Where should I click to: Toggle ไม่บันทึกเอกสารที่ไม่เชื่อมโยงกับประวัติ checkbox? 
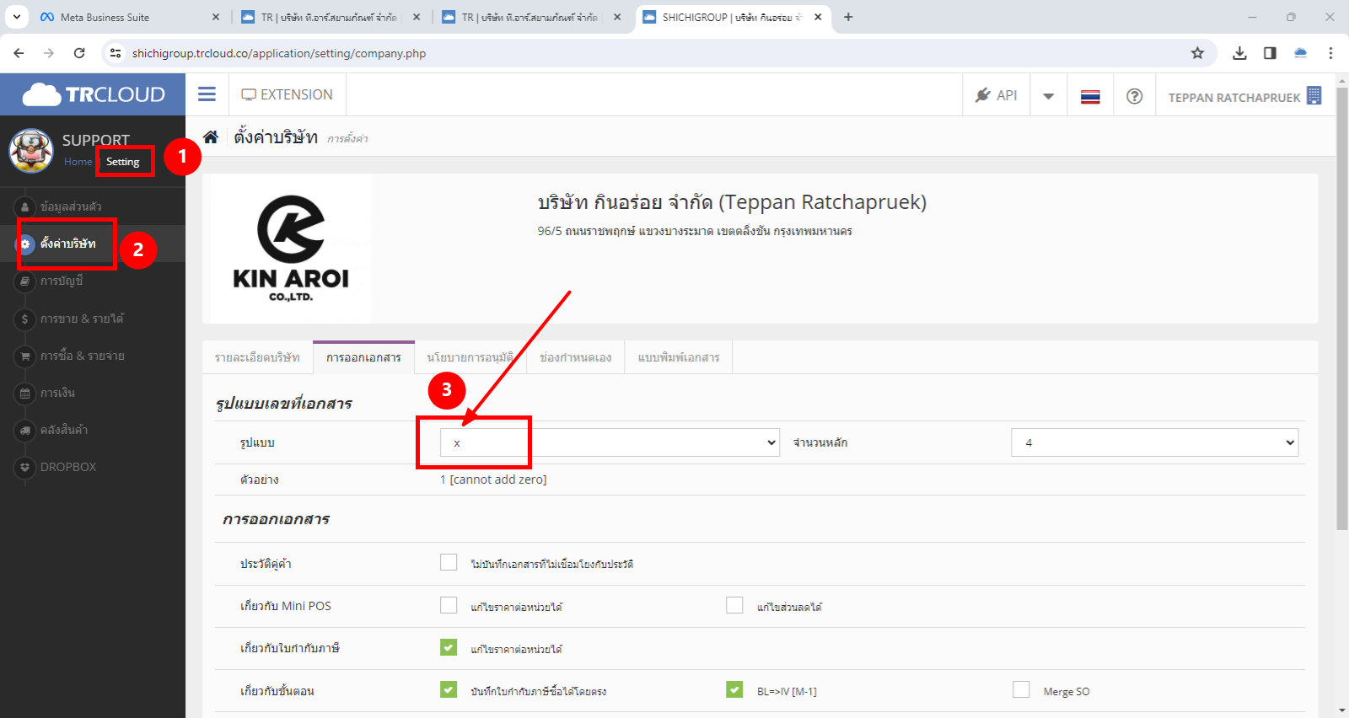pyautogui.click(x=449, y=562)
